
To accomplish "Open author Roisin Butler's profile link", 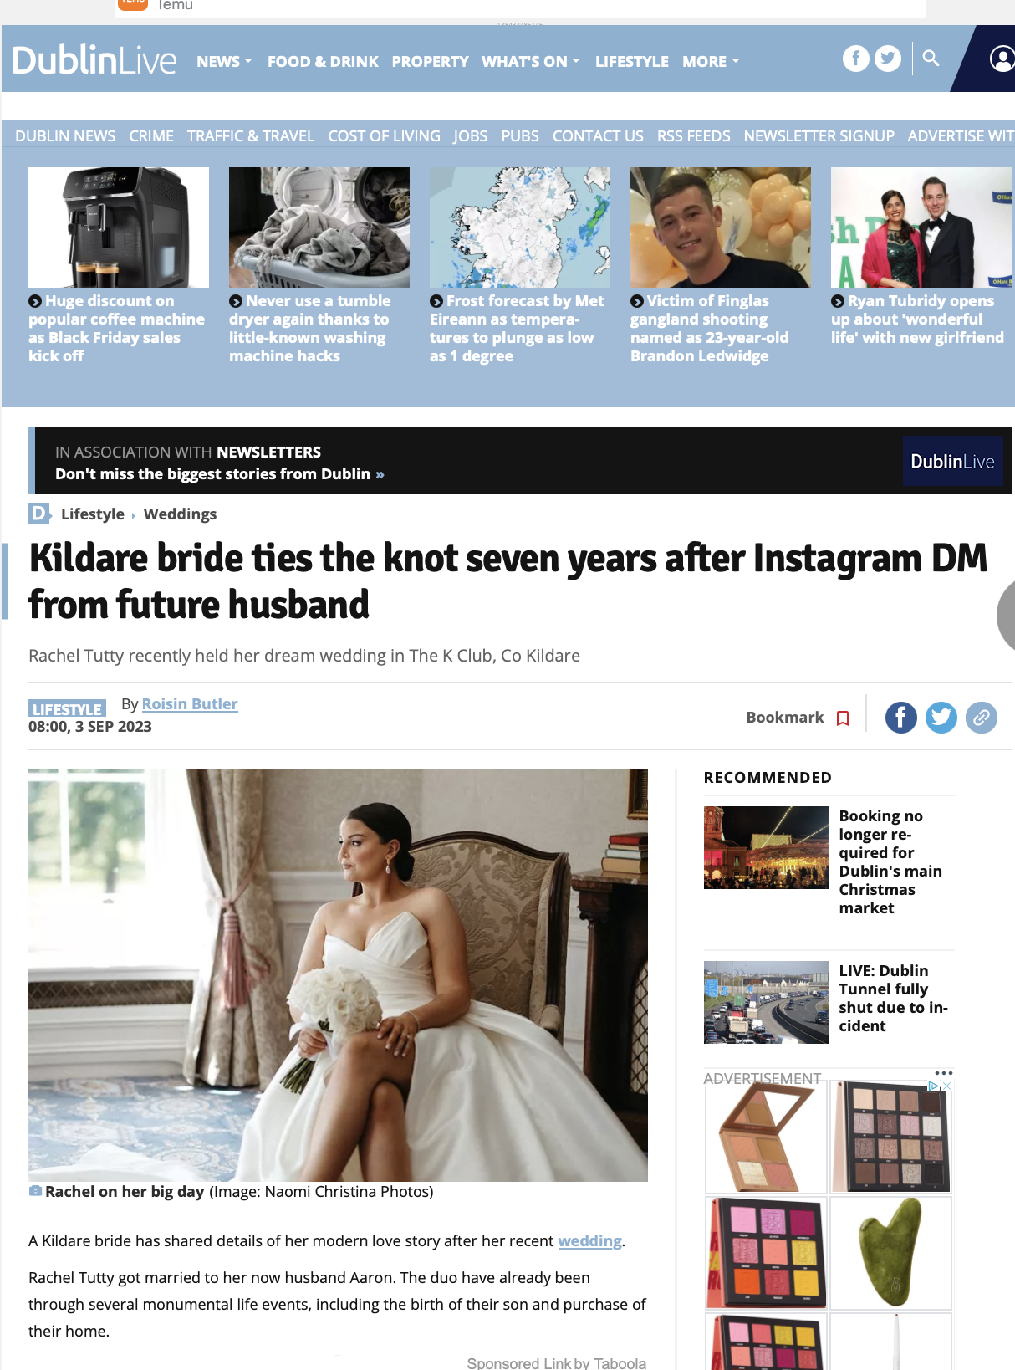I will (x=190, y=704).
